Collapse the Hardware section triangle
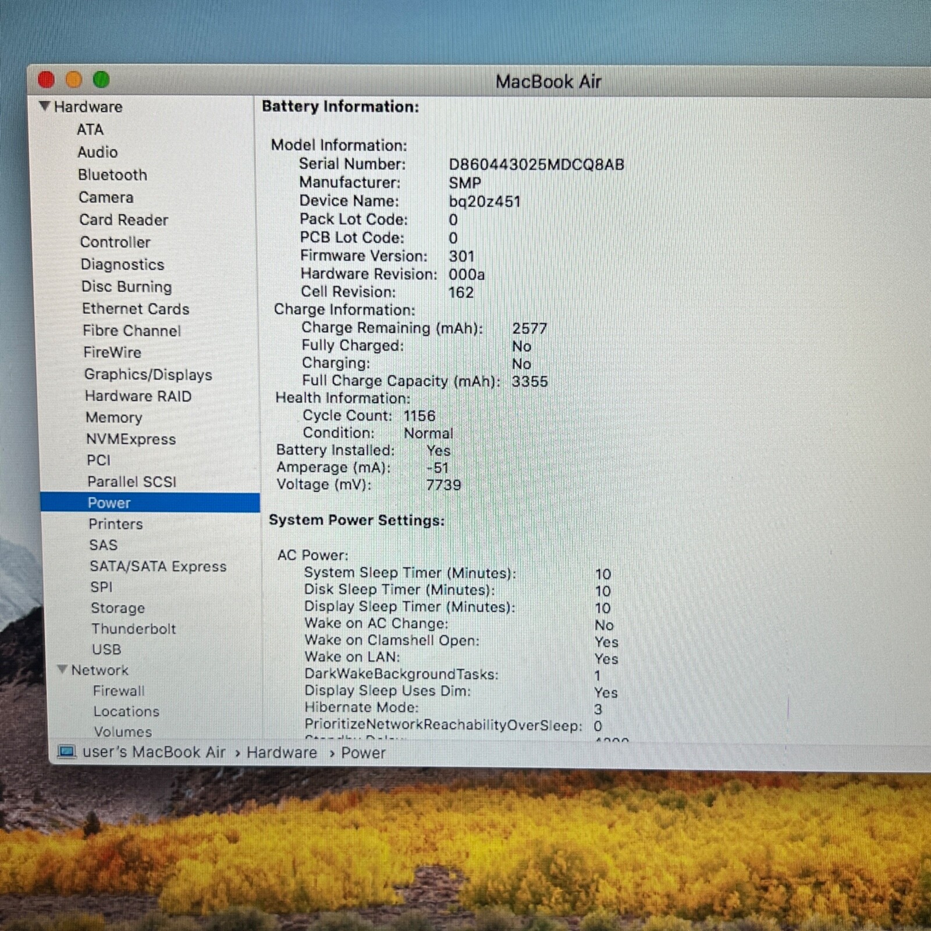Screen dimensions: 931x931 [44, 106]
